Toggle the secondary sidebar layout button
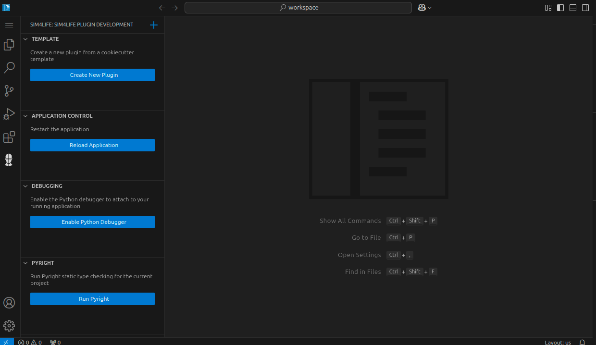Viewport: 596px width, 345px height. [585, 8]
